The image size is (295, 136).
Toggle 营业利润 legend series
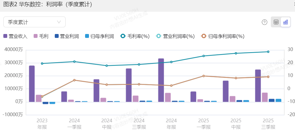tap(67, 36)
